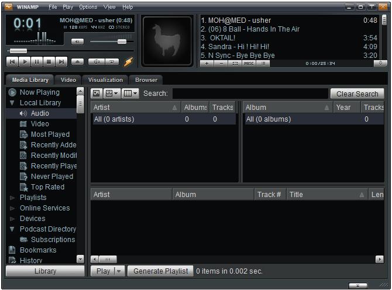The image size is (392, 290).
Task: Click the llama album art thumbnail
Action: (167, 41)
